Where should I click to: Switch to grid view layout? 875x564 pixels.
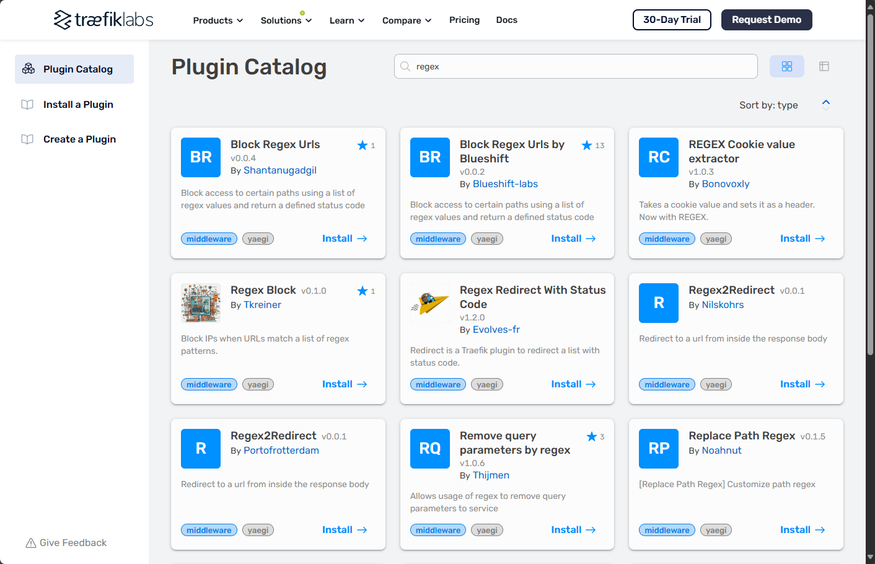tap(786, 66)
